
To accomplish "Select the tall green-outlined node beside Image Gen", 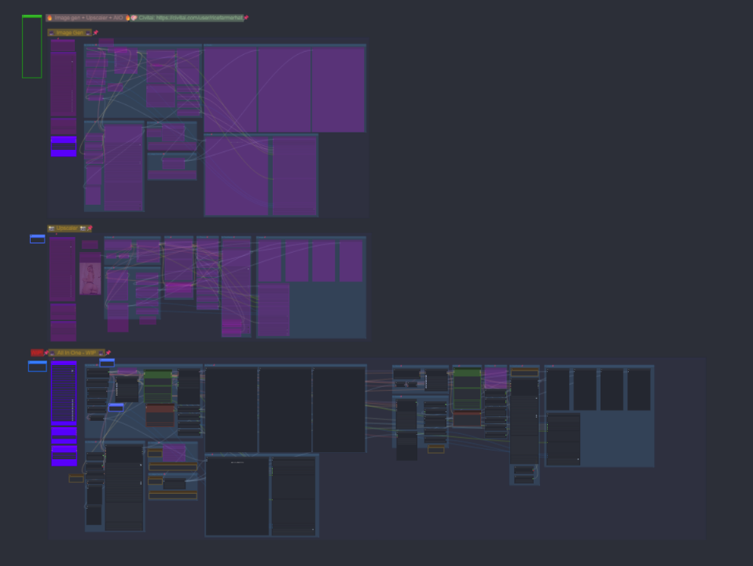I will (x=31, y=46).
